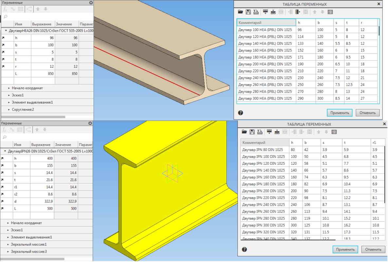Read-into-table icon beside save in HEA dialog
Screen dimensions: 388x262
(x=256, y=12)
